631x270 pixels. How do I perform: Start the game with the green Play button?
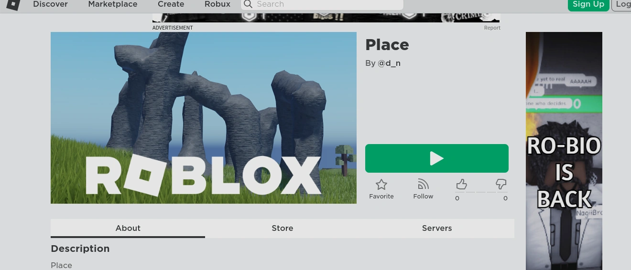click(x=437, y=158)
